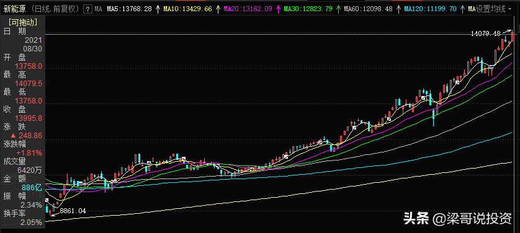Click the 8861.04 low price marker
This screenshot has height=233, width=520.
tap(73, 211)
